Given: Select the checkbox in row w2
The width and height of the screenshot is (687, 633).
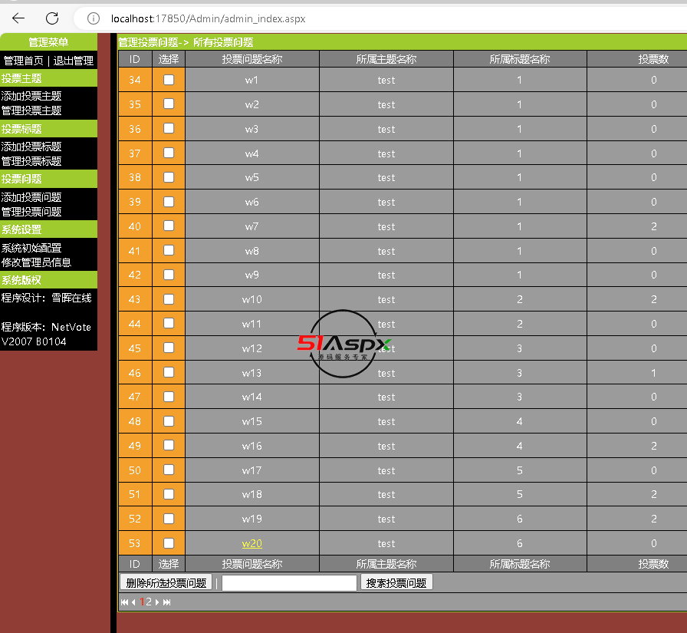Looking at the screenshot, I should (x=169, y=104).
